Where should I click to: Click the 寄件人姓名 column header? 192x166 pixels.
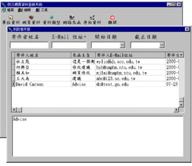tap(43, 55)
